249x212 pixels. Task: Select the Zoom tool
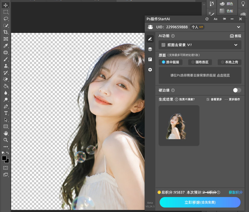(6, 140)
